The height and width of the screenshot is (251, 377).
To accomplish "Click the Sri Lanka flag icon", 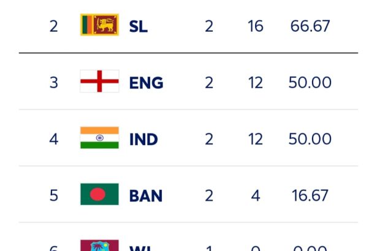I will click(99, 24).
